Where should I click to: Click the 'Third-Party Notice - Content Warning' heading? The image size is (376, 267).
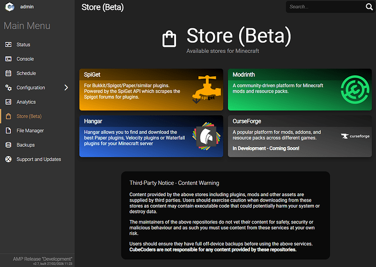point(174,183)
